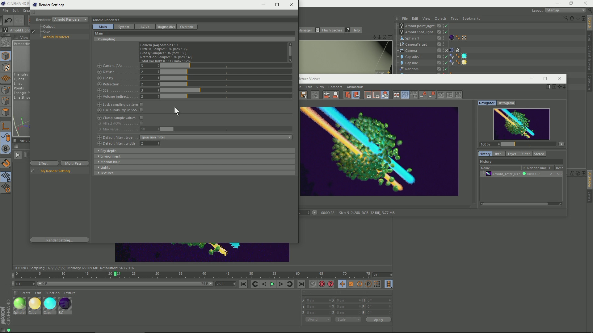Screen dimensions: 593x333
Task: Click Camera object icon in Objects manager
Action: click(402, 51)
